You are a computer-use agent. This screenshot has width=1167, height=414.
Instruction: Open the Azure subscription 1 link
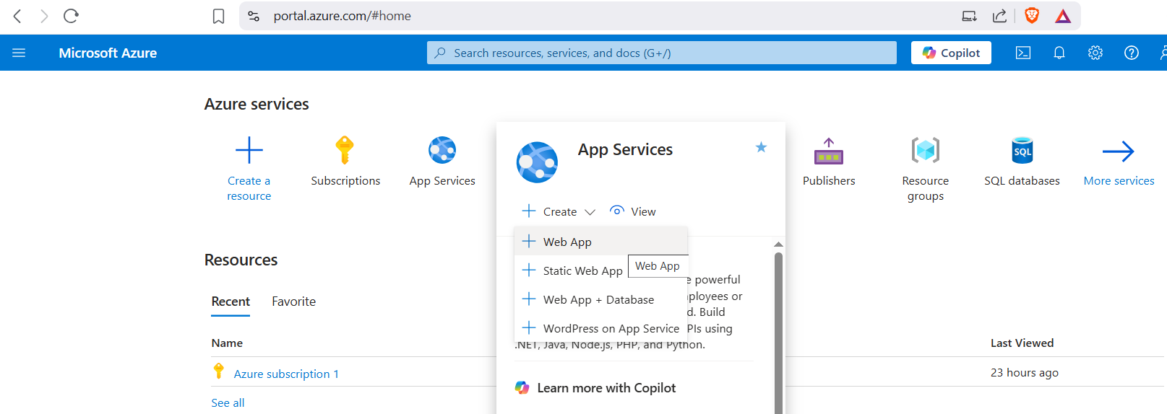click(286, 374)
